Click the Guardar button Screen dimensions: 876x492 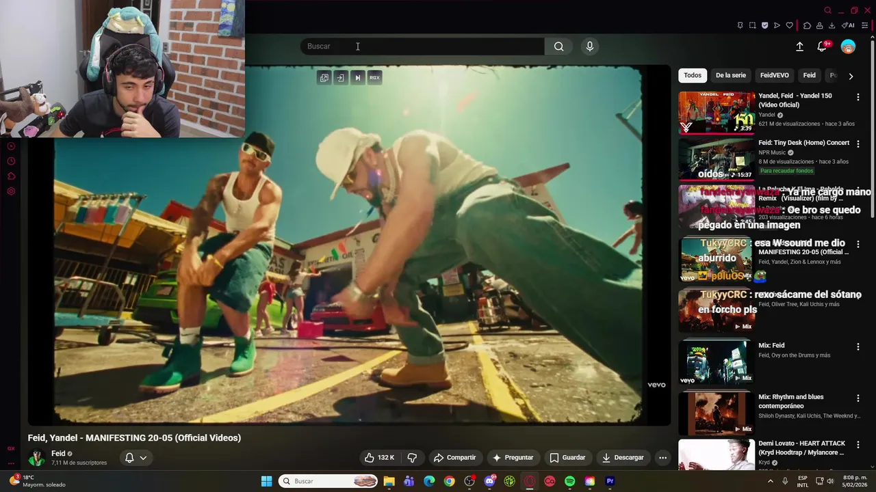[x=567, y=457]
